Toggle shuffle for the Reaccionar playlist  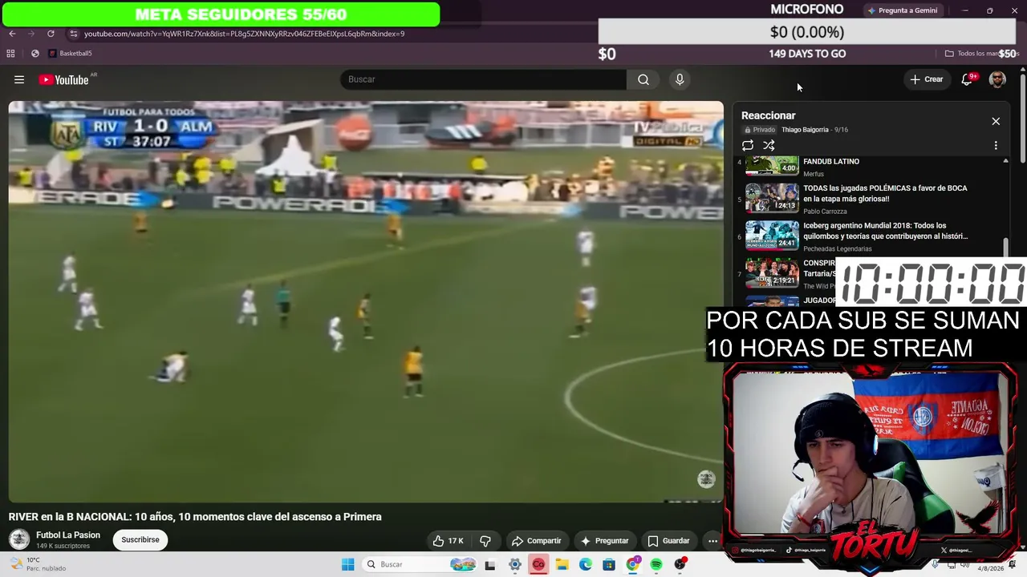769,145
